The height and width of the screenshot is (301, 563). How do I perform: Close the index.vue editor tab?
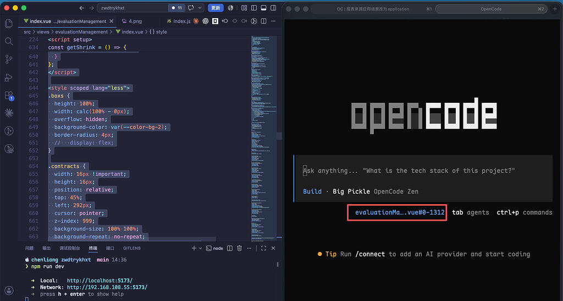(x=111, y=21)
